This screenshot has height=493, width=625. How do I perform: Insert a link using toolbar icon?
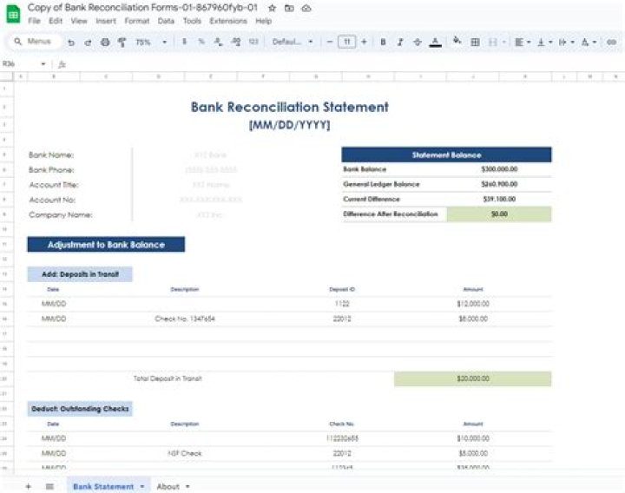611,42
